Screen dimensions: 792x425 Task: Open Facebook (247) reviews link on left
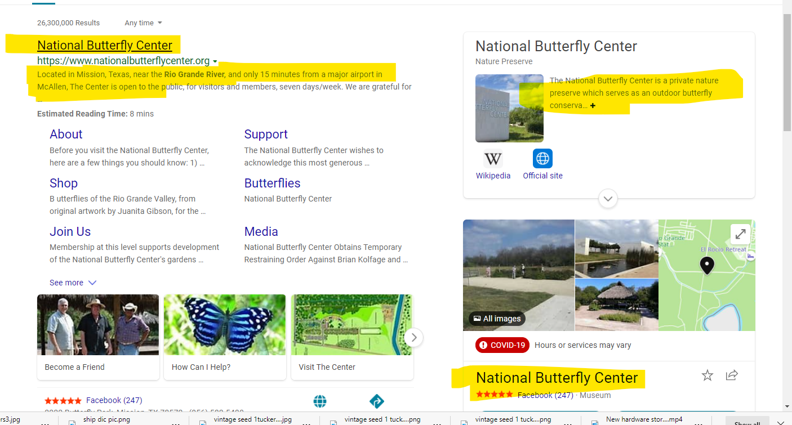tap(114, 400)
